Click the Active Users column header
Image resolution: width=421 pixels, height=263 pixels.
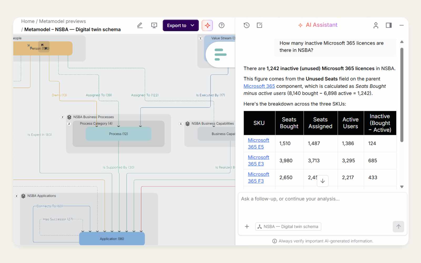[x=350, y=123]
